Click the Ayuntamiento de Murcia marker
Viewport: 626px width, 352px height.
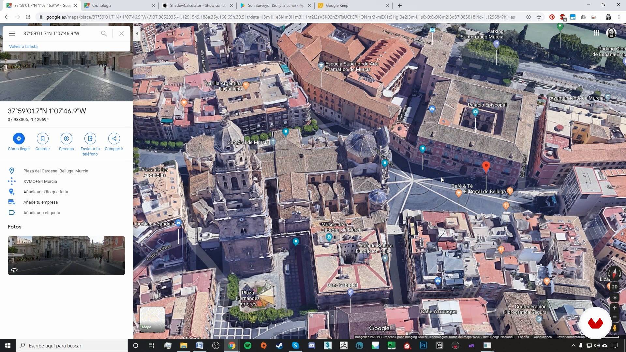click(608, 97)
